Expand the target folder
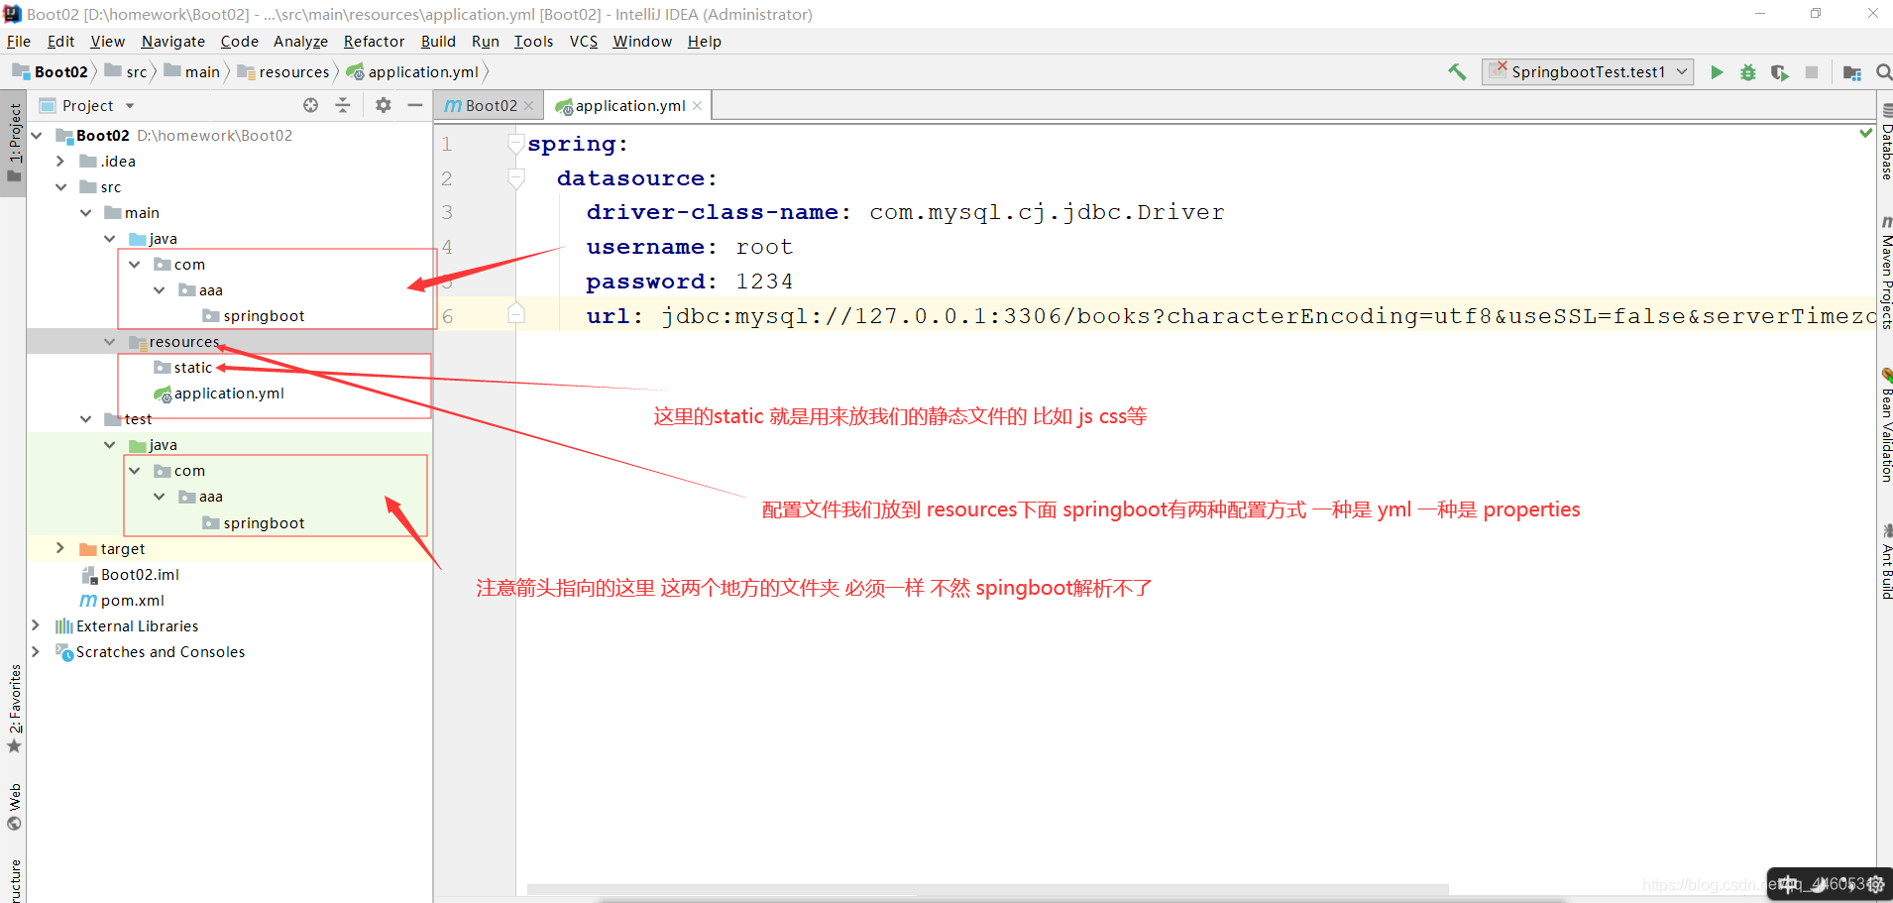Viewport: 1893px width, 903px height. point(60,547)
